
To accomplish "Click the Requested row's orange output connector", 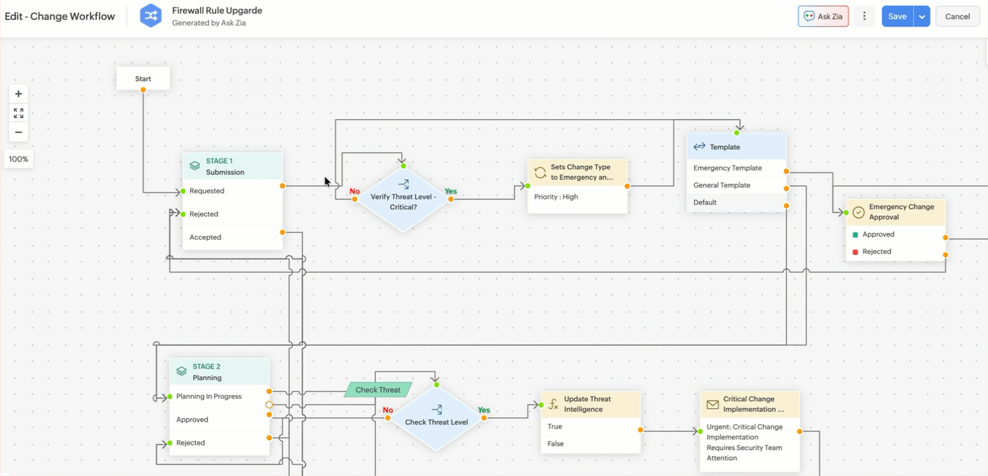I will pyautogui.click(x=282, y=186).
